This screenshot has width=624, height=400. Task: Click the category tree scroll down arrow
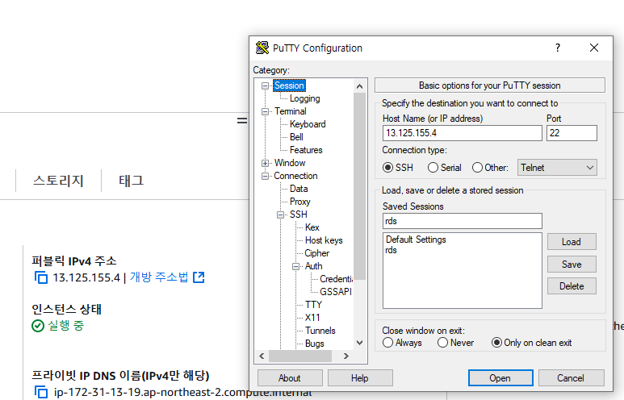[360, 343]
